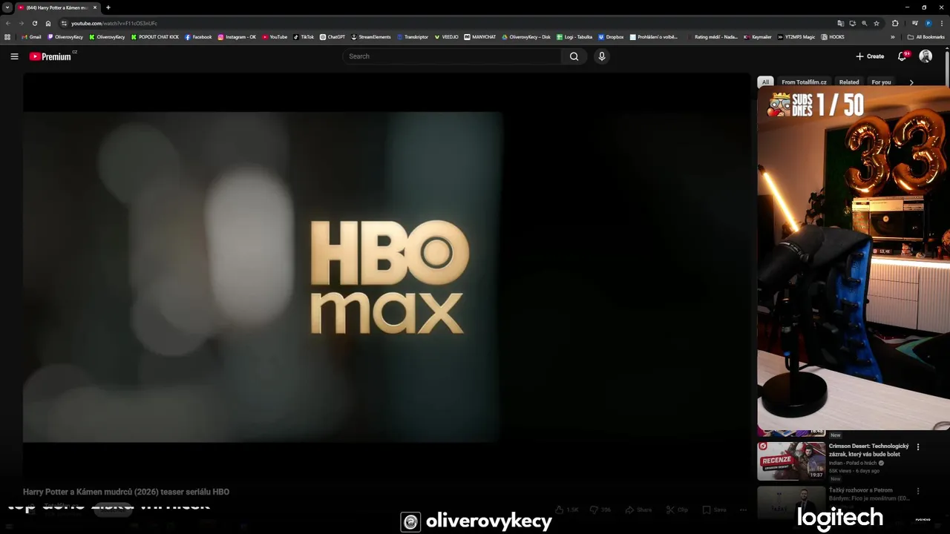The width and height of the screenshot is (950, 534).
Task: Open Dropbox bookmark
Action: 611,36
